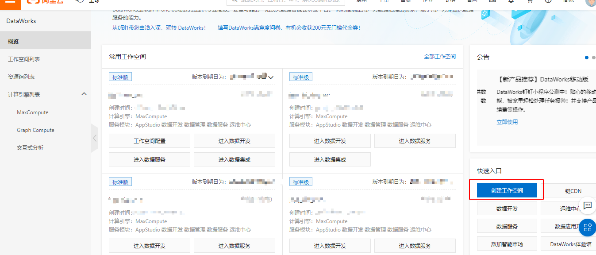
Task: Expand the expiry date chevron in first workspace card
Action: [x=271, y=77]
